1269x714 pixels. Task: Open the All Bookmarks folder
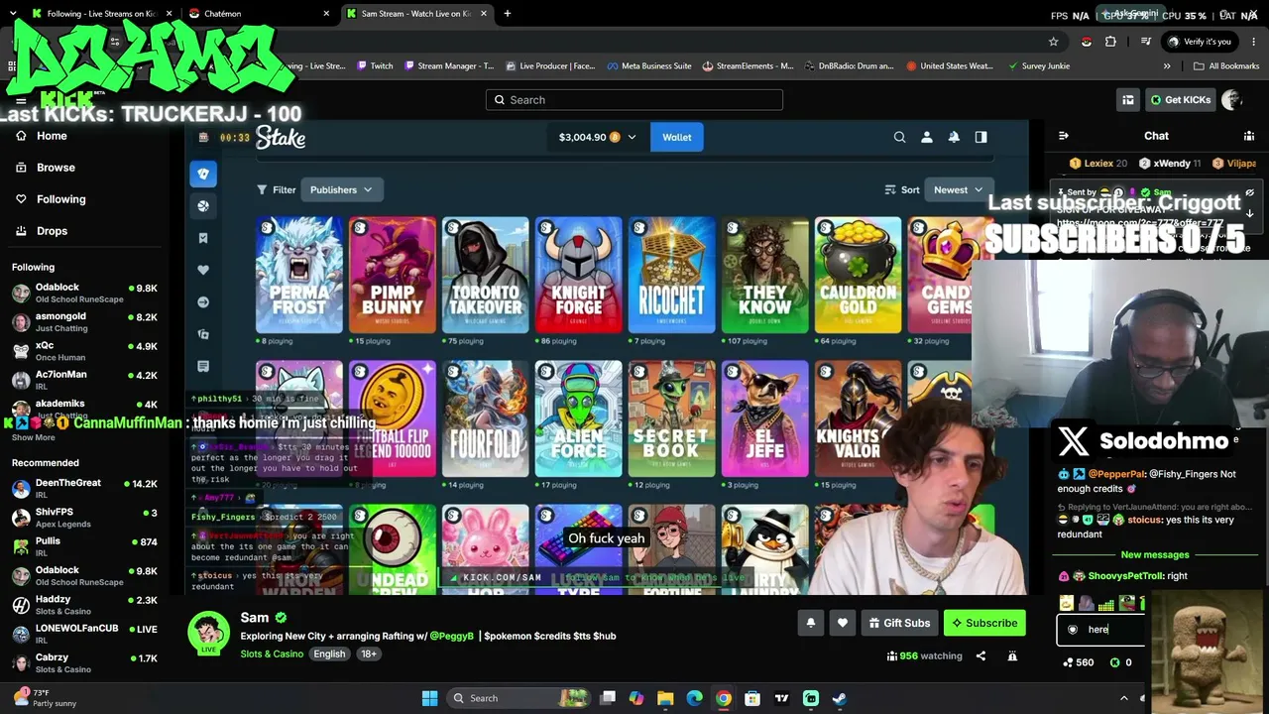point(1226,66)
